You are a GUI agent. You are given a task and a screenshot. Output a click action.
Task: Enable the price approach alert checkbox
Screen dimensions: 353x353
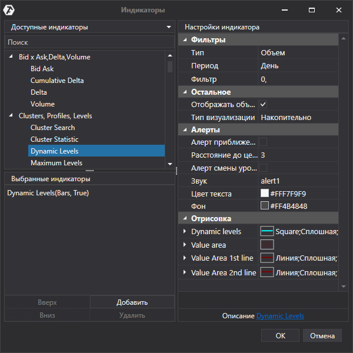(x=263, y=142)
